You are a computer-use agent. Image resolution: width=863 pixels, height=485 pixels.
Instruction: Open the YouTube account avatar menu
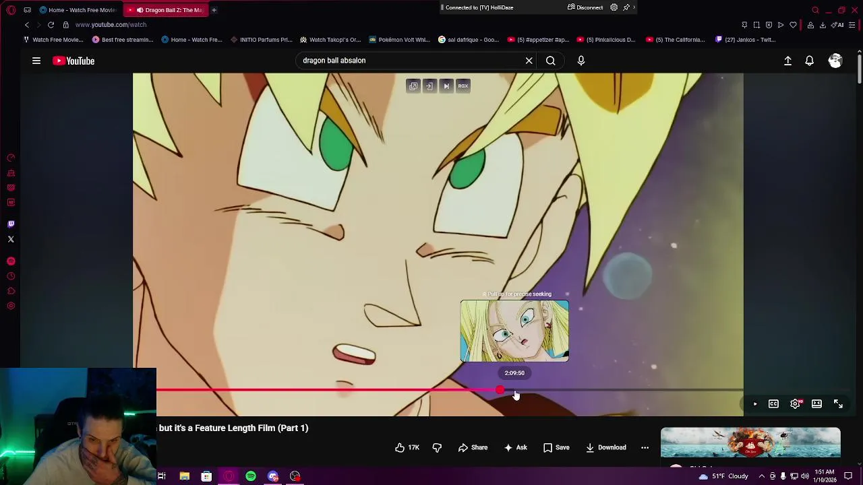(x=835, y=61)
